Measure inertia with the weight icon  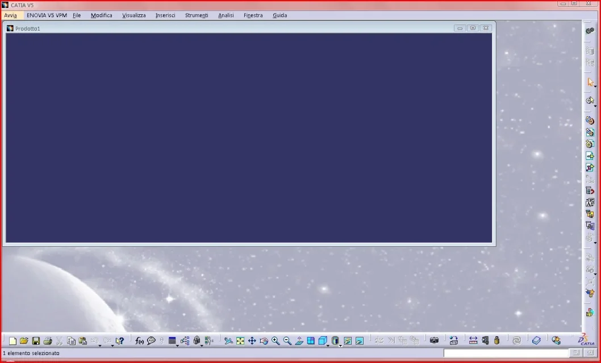point(496,340)
